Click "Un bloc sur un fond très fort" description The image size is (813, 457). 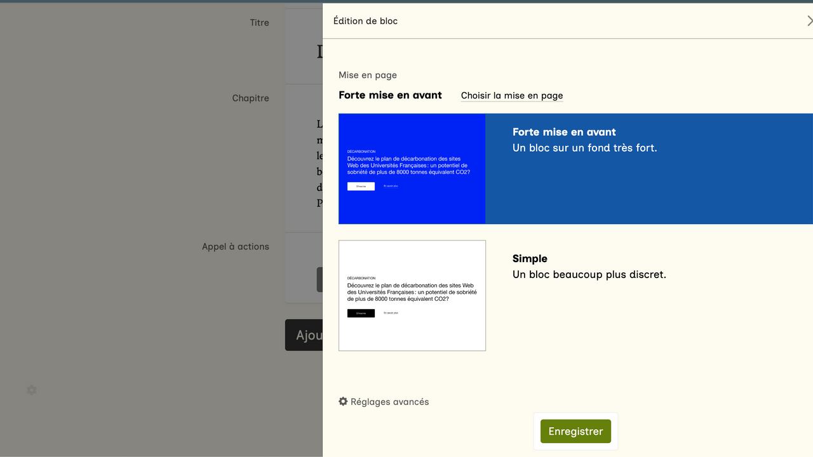point(584,148)
